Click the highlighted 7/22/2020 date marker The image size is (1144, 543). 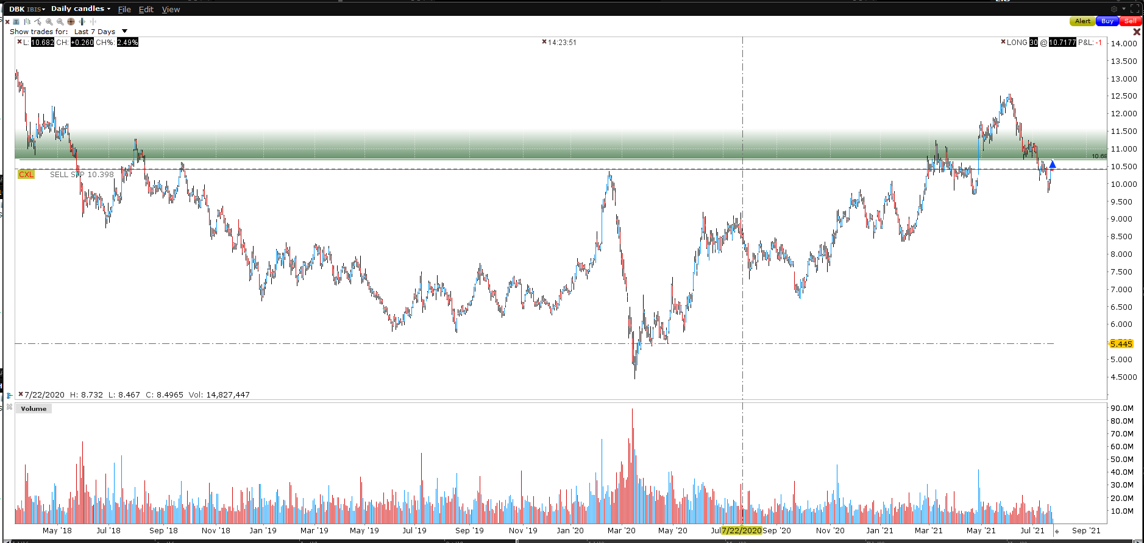click(x=742, y=530)
